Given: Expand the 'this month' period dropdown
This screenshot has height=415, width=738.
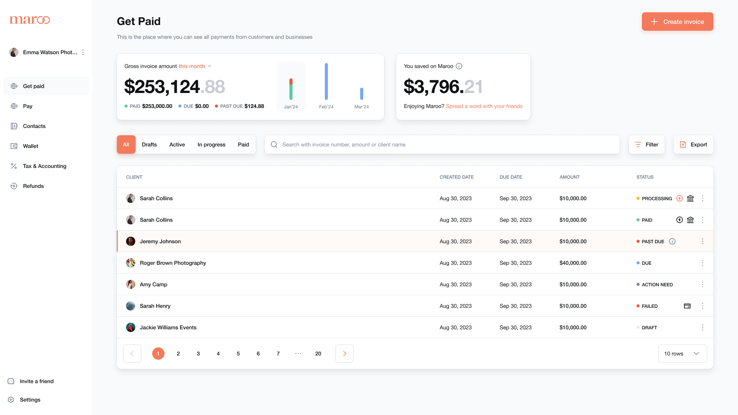Looking at the screenshot, I should (195, 66).
